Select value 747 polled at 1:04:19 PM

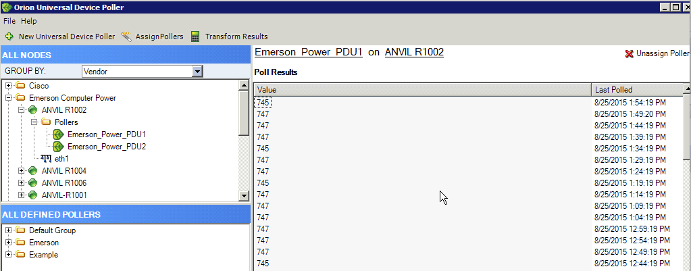pos(263,217)
